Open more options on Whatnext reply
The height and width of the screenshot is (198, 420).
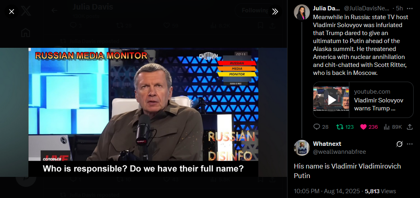410,144
